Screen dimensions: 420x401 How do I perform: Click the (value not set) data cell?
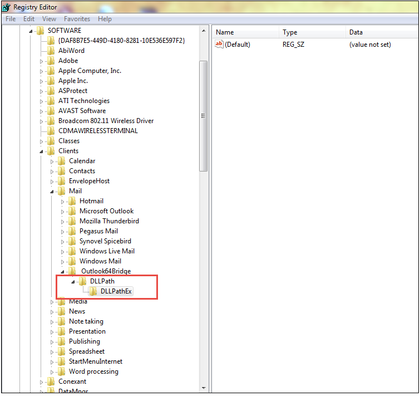(x=370, y=45)
